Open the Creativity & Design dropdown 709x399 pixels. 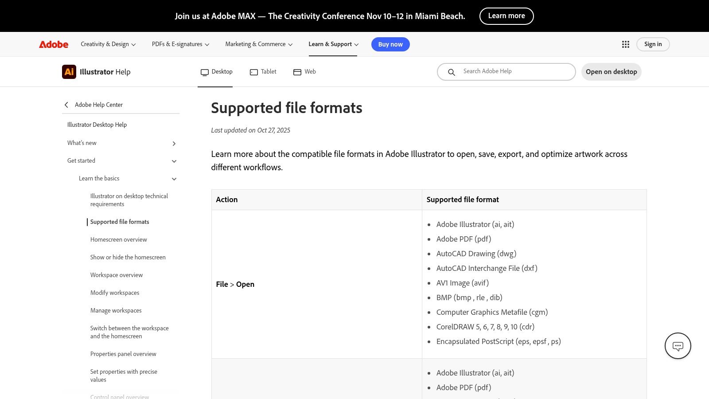[108, 44]
